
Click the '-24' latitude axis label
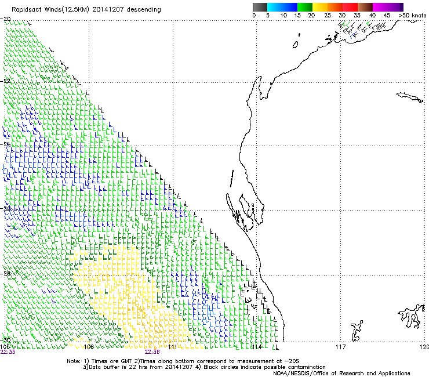(x=5, y=144)
